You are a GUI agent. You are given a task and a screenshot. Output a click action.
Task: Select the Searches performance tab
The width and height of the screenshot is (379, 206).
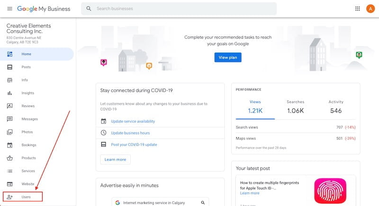(x=295, y=107)
